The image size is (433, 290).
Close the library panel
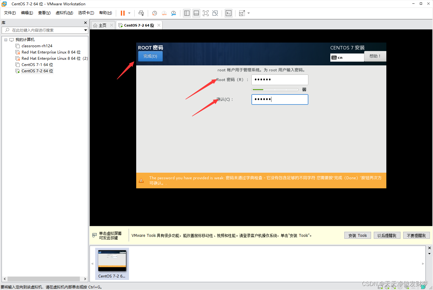[85, 23]
